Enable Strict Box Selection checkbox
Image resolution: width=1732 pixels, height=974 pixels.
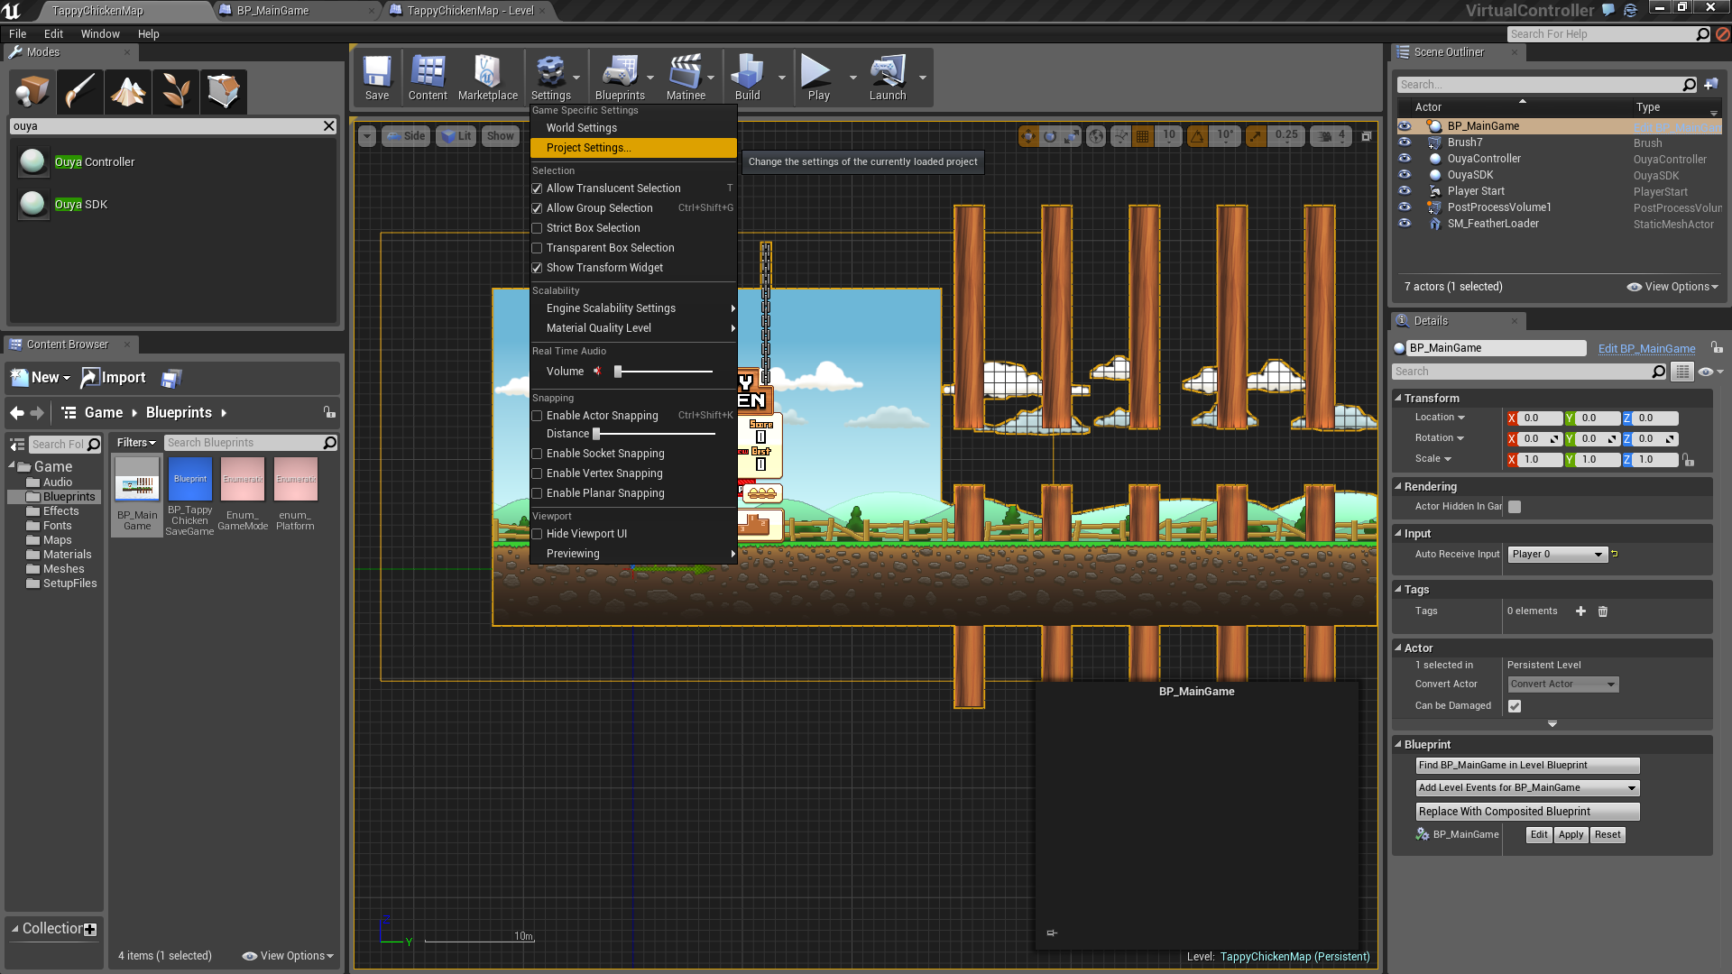(537, 228)
